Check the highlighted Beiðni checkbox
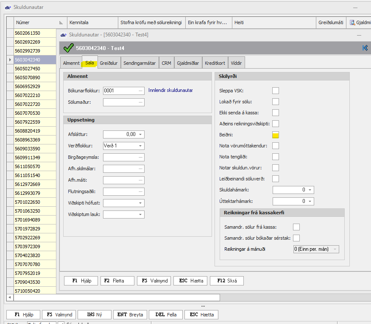Screen dimensions: 371x324 [276, 135]
